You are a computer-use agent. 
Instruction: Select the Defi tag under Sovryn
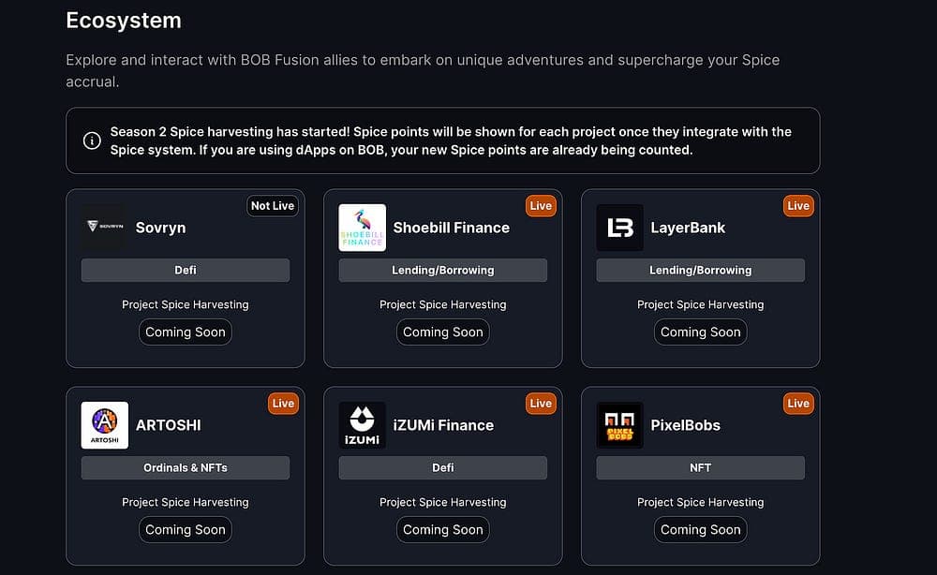coord(186,270)
